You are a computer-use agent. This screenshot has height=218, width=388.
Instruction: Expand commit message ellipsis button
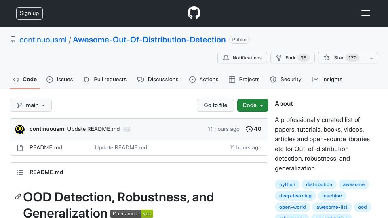point(127,129)
